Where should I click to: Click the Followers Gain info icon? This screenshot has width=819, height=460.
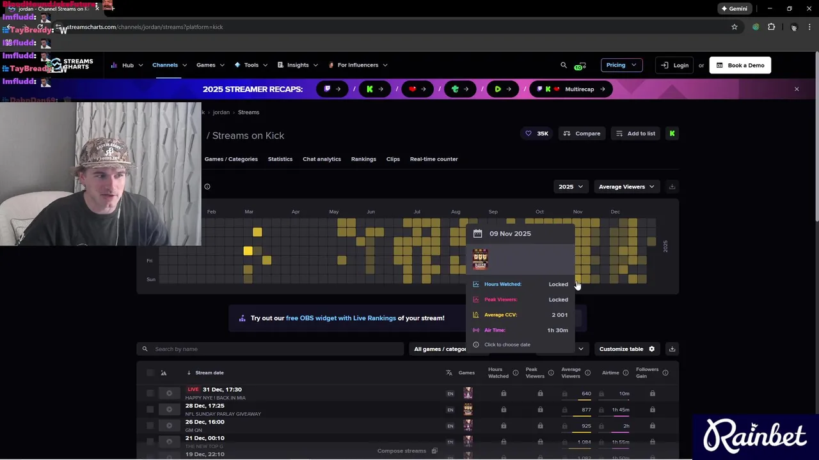point(665,372)
